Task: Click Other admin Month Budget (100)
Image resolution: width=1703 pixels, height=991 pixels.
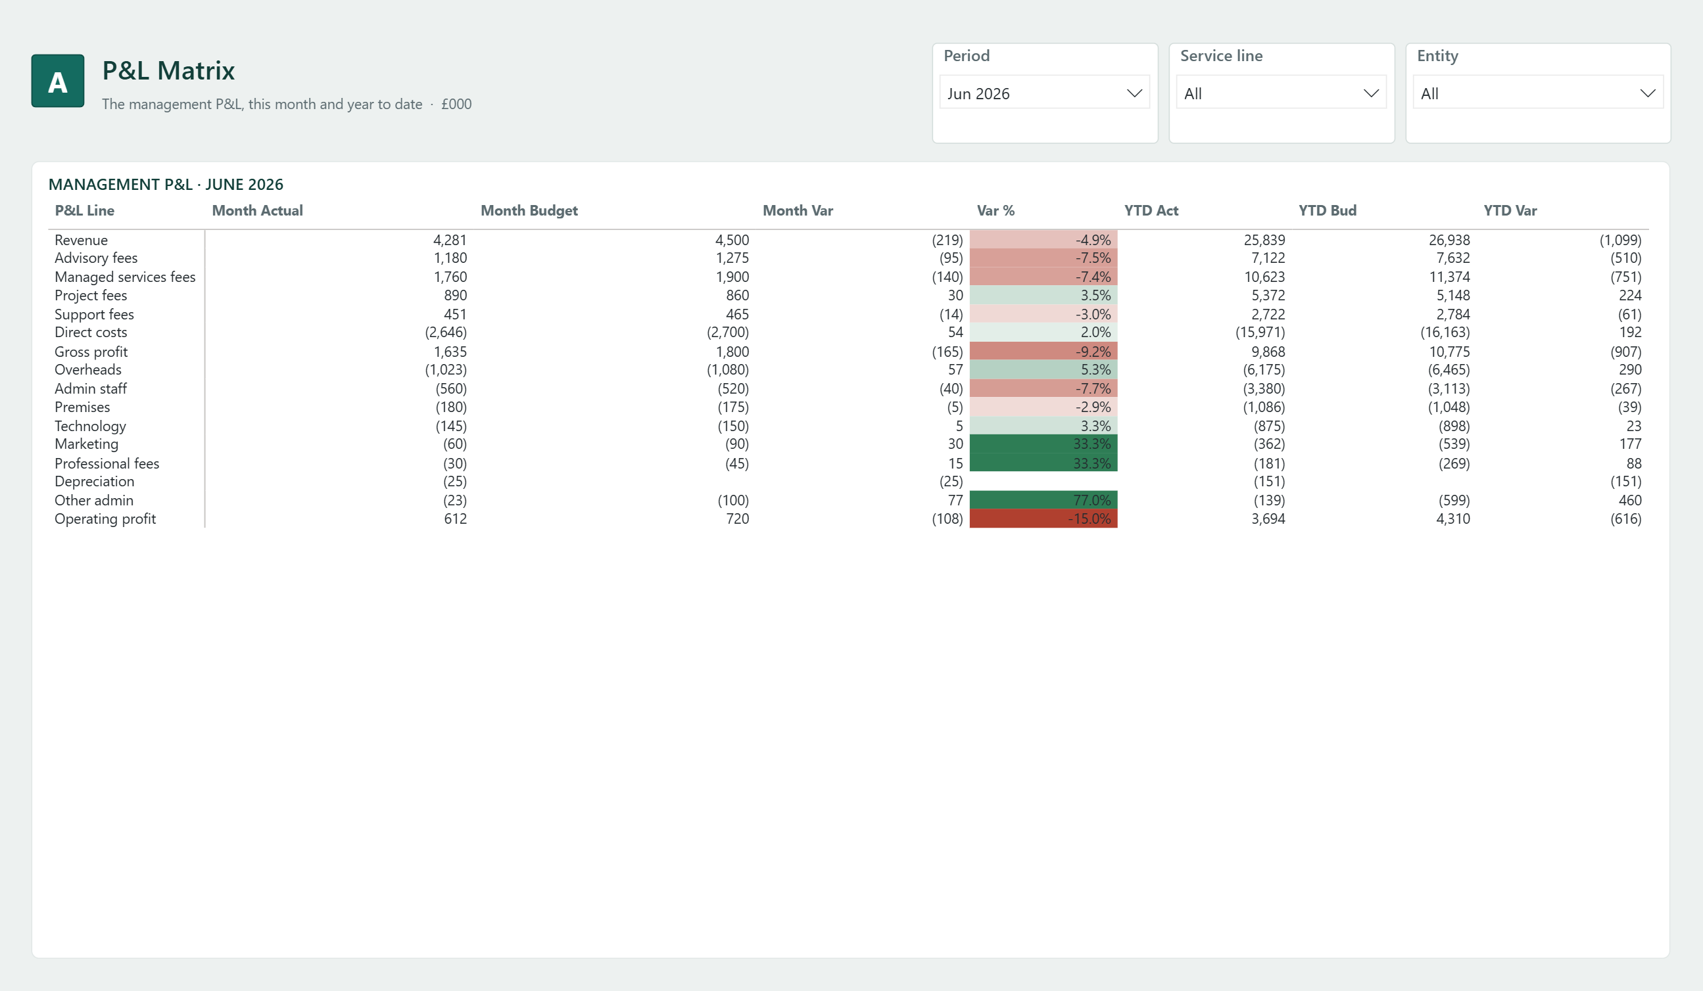Action: click(733, 500)
